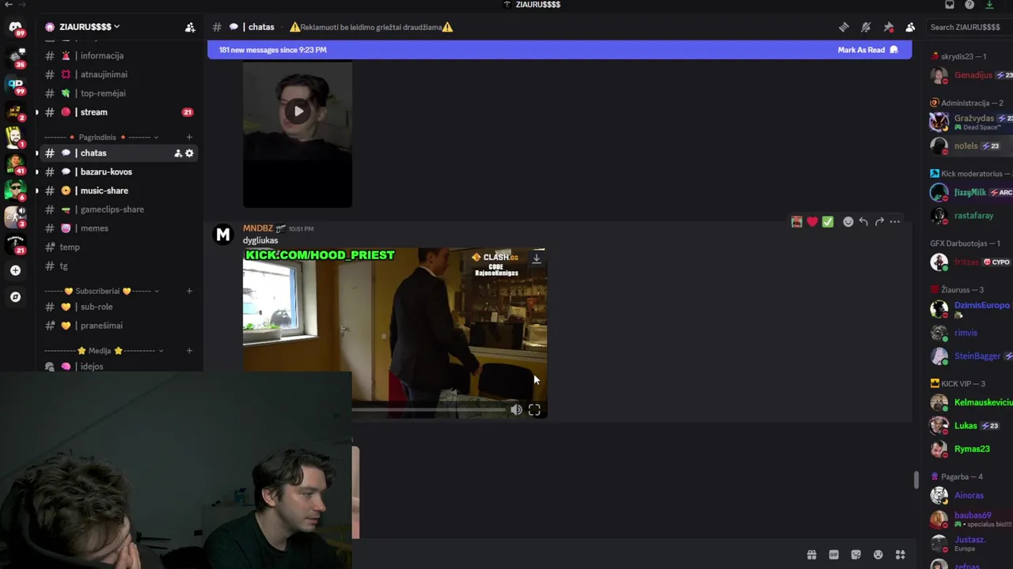Add green checkmark reaction to message
The width and height of the screenshot is (1013, 569).
click(828, 222)
